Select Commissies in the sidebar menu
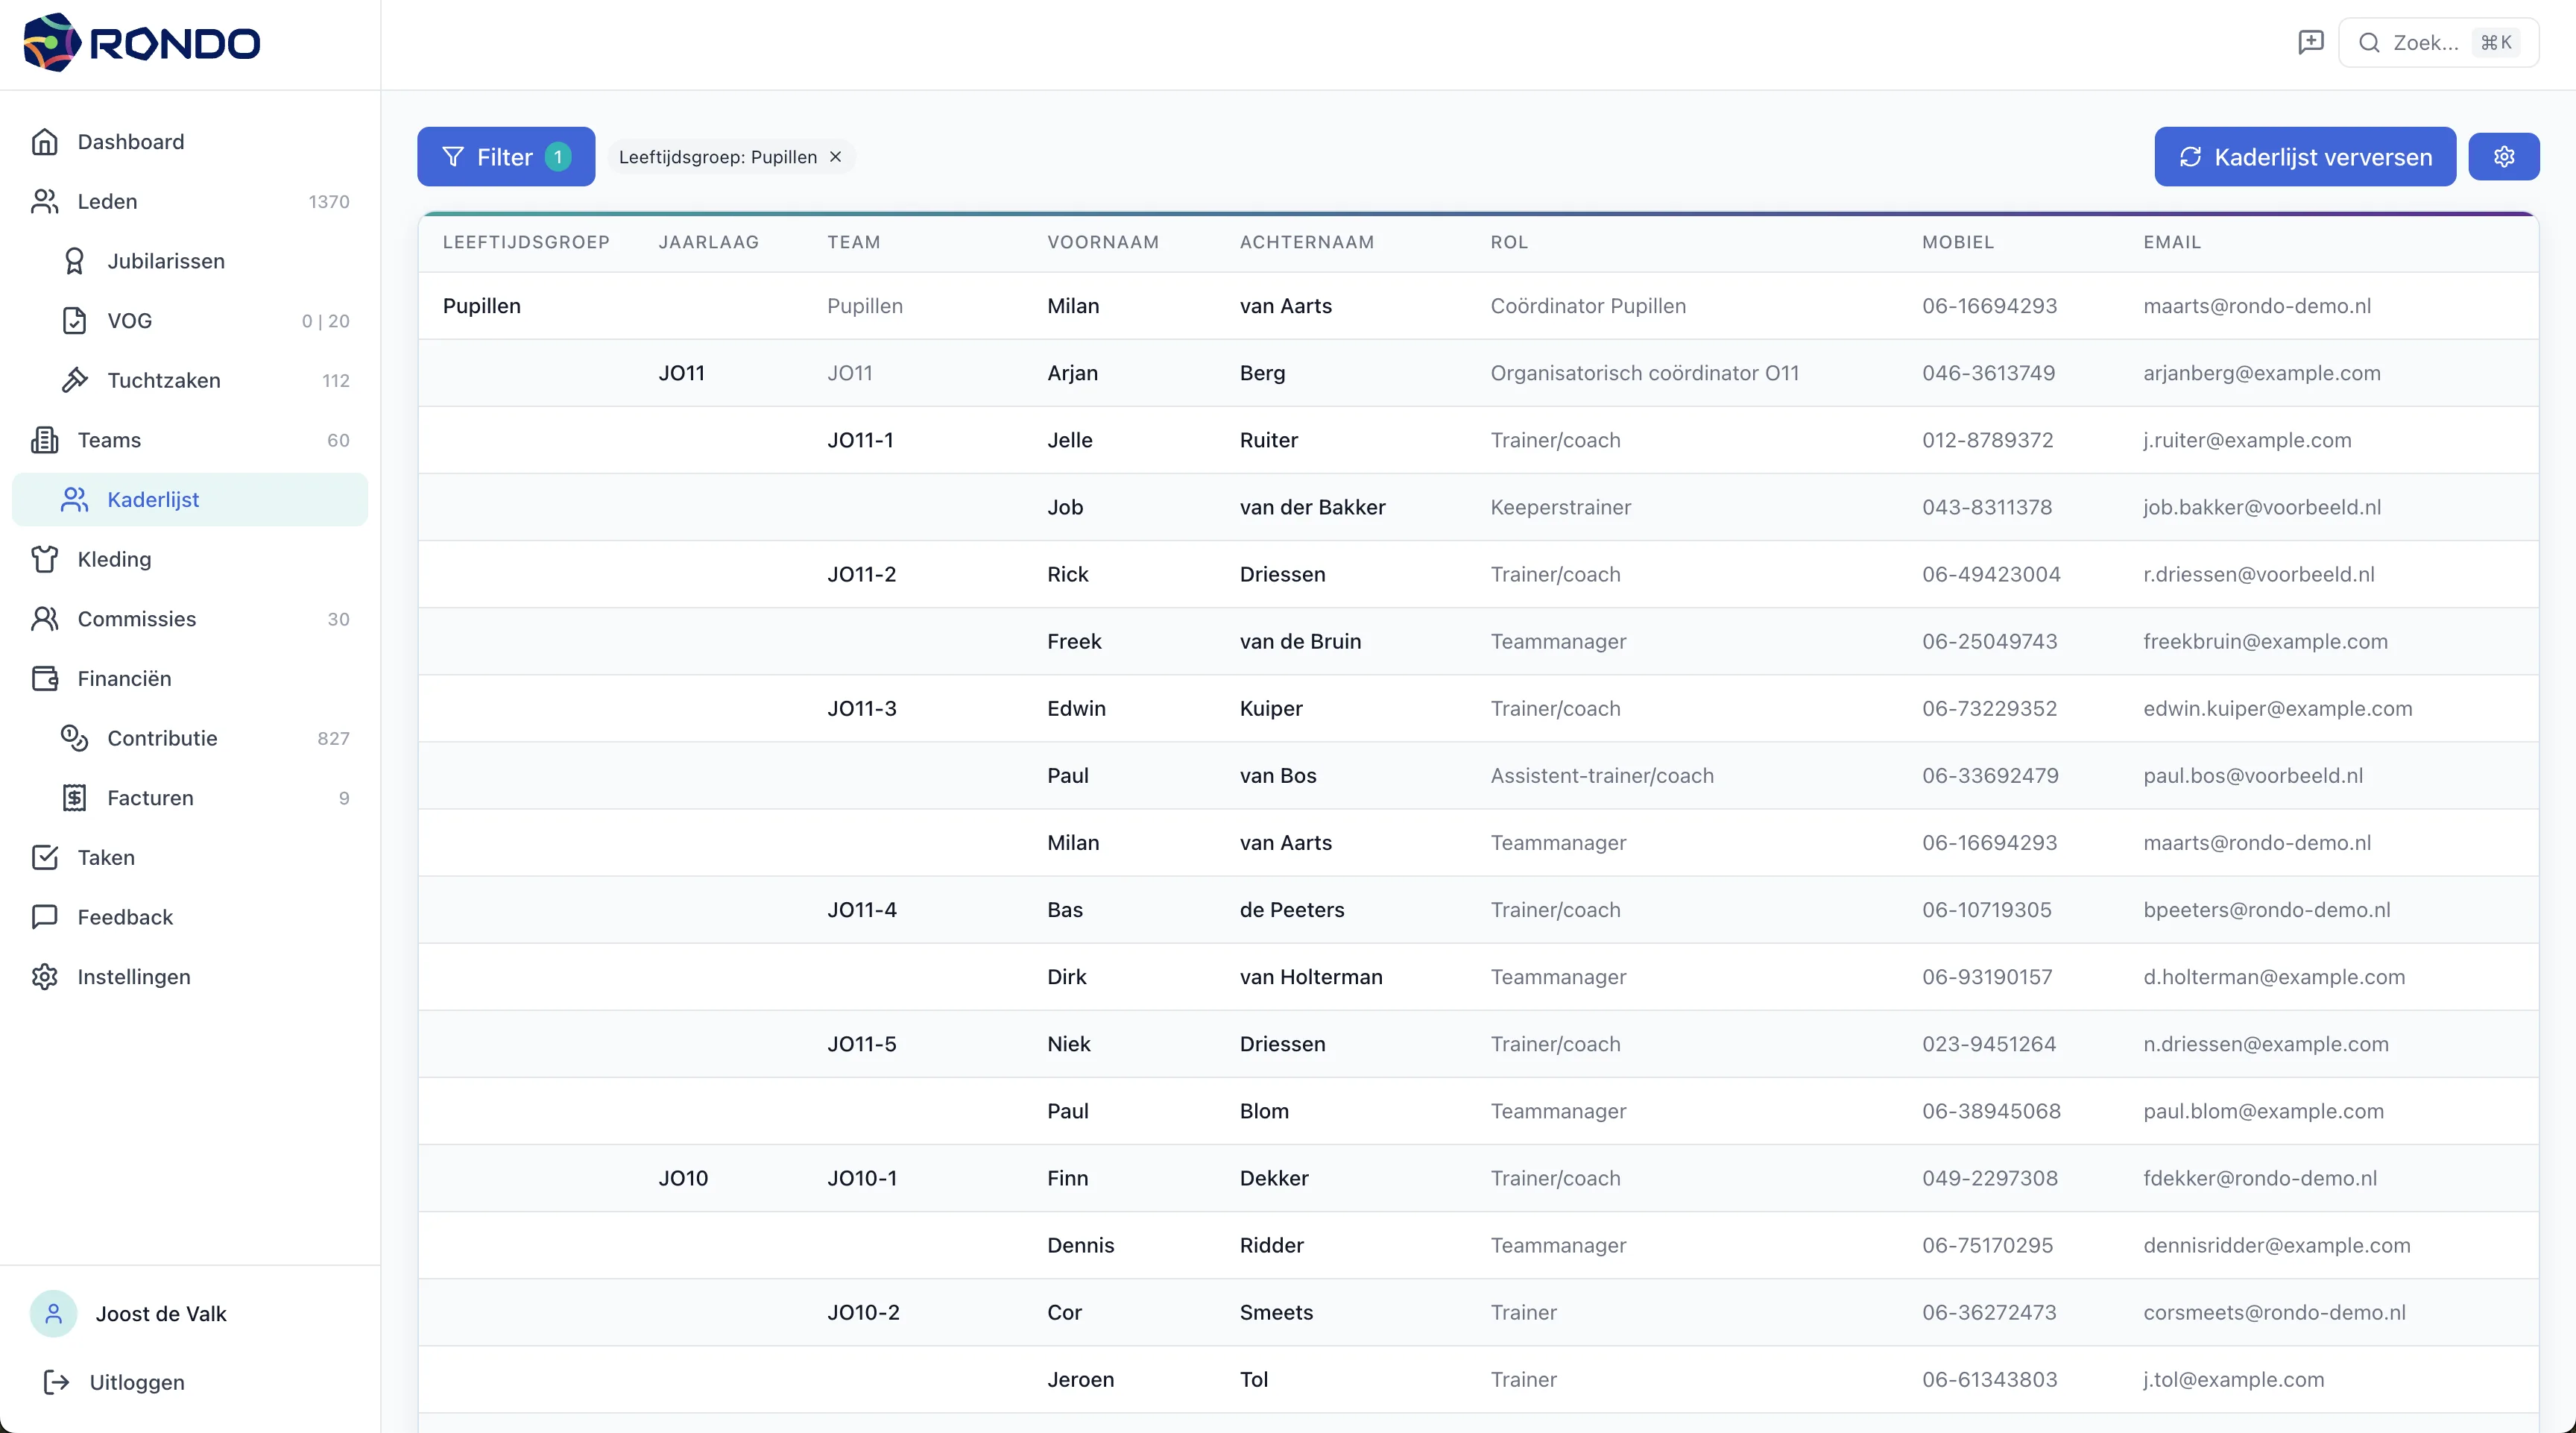This screenshot has width=2576, height=1433. [136, 619]
